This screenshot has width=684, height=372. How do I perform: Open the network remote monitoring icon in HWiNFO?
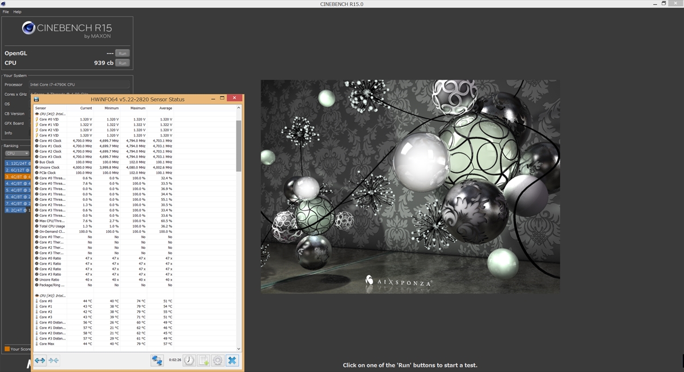(x=157, y=361)
